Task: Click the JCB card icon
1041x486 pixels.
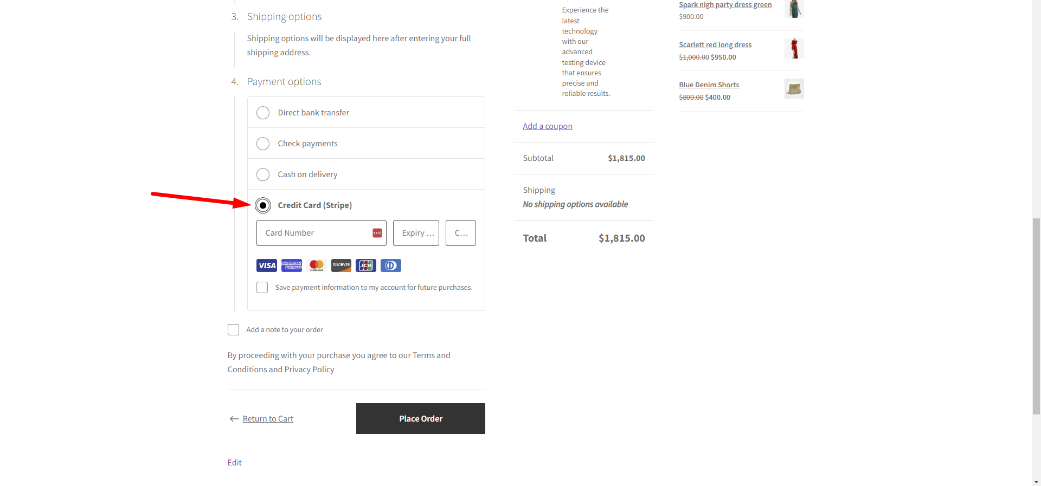Action: 366,265
